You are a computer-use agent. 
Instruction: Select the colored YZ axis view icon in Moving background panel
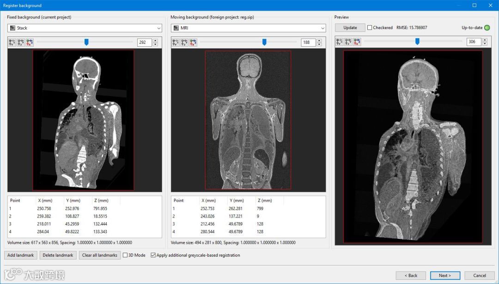point(193,42)
